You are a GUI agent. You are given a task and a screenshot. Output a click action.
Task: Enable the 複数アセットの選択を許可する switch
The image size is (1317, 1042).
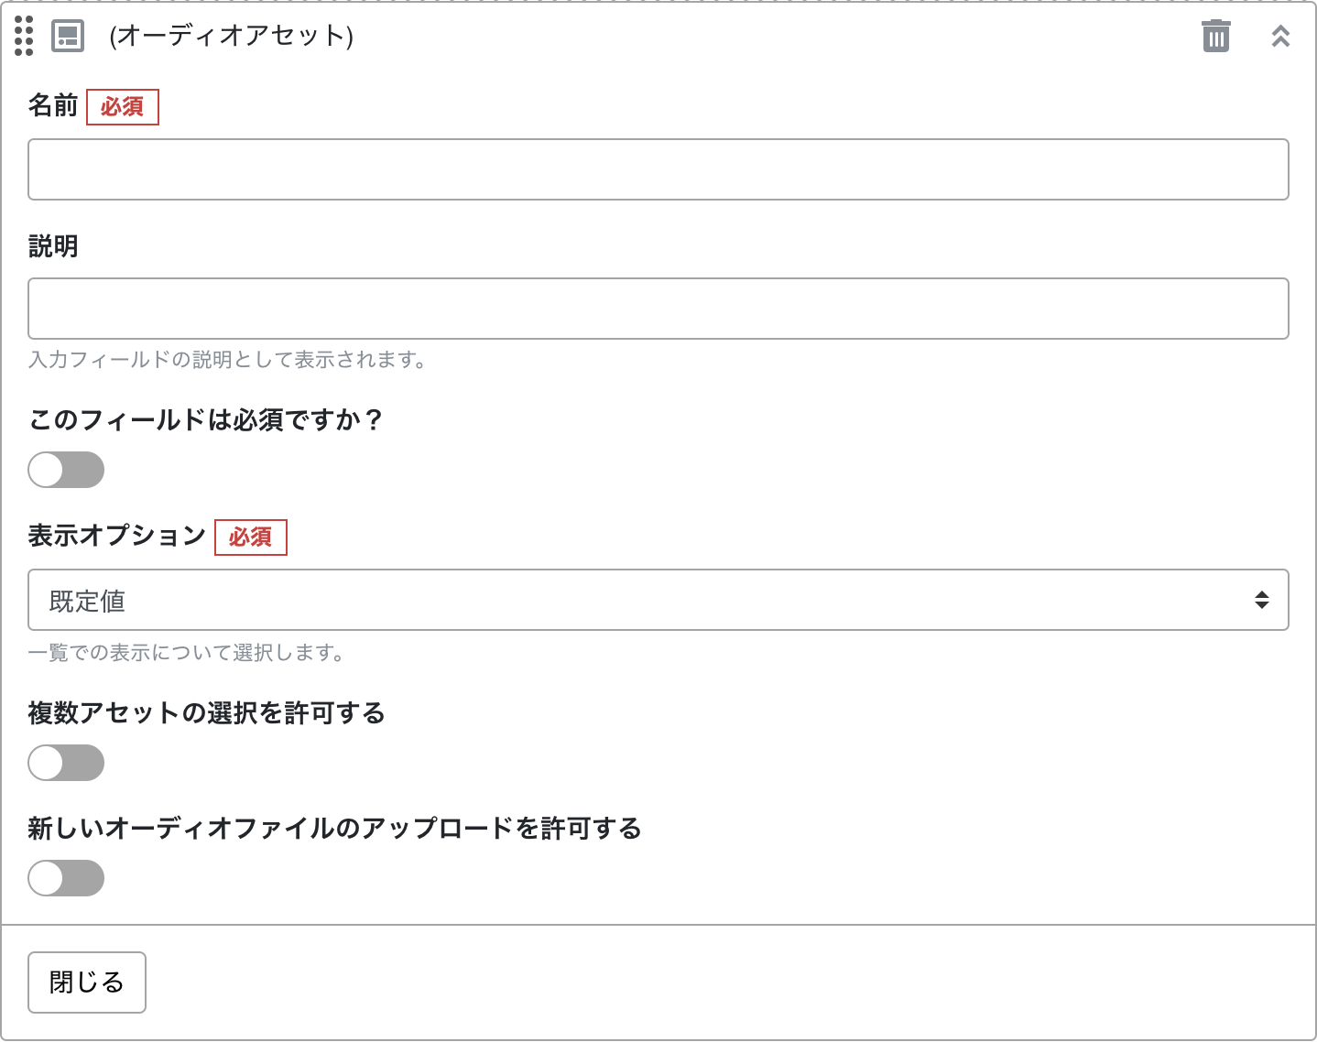(x=66, y=763)
